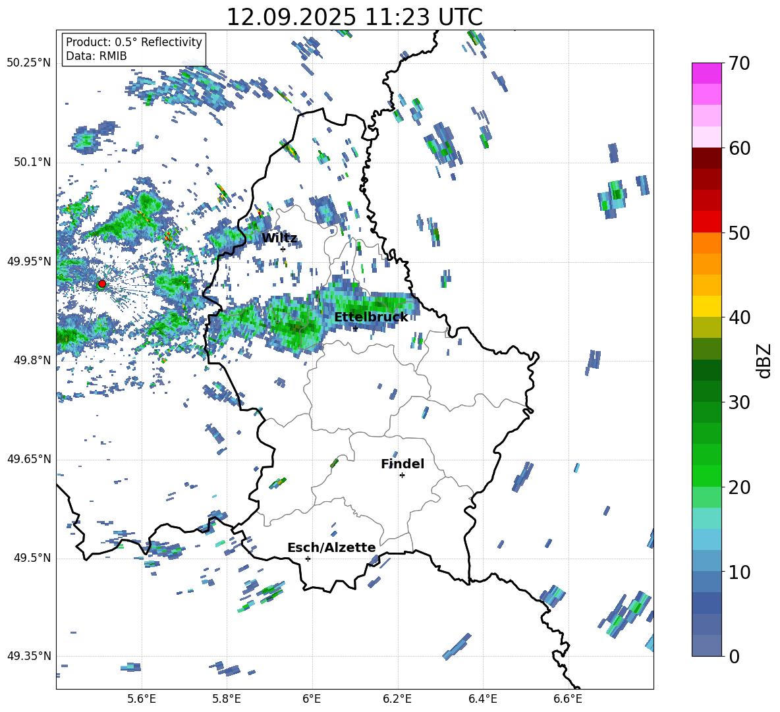This screenshot has width=780, height=712.
Task: Click the red radar site marker
Action: click(102, 284)
